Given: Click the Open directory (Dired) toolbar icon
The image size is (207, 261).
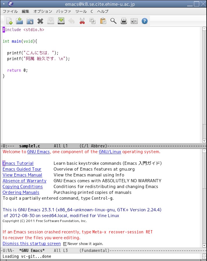Looking at the screenshot, I should point(30,21).
